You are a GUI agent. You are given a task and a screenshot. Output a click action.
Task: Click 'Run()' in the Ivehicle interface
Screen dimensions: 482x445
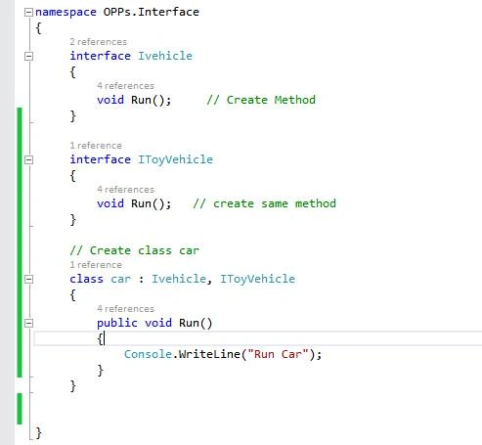point(148,100)
